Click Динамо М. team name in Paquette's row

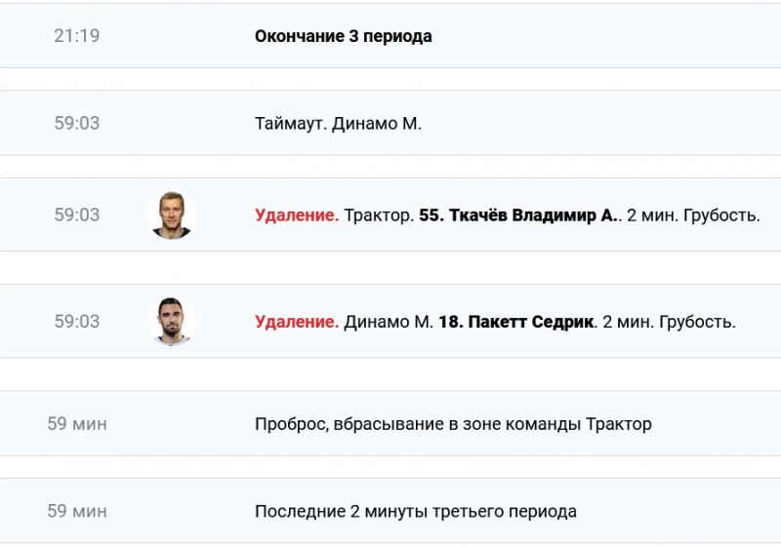pyautogui.click(x=389, y=322)
